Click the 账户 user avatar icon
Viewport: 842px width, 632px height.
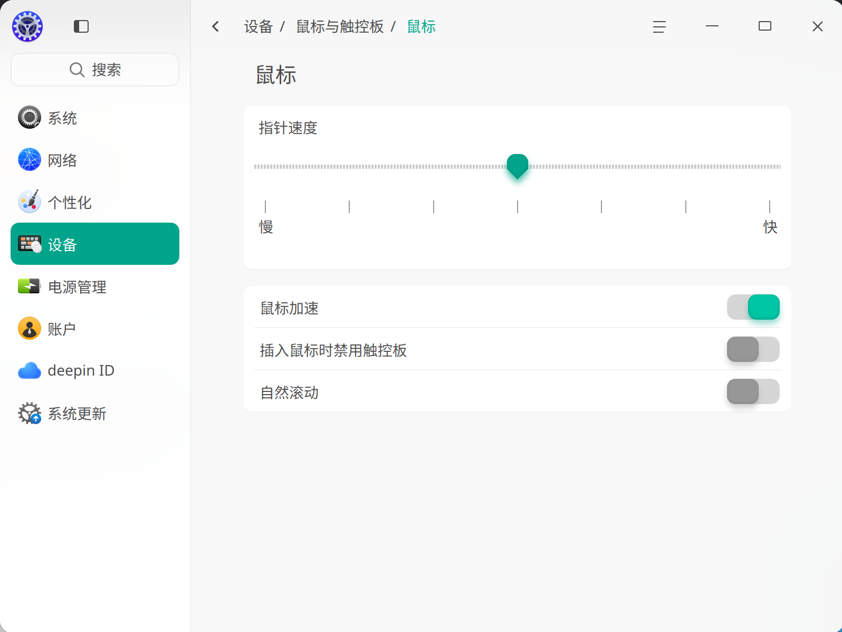[30, 328]
